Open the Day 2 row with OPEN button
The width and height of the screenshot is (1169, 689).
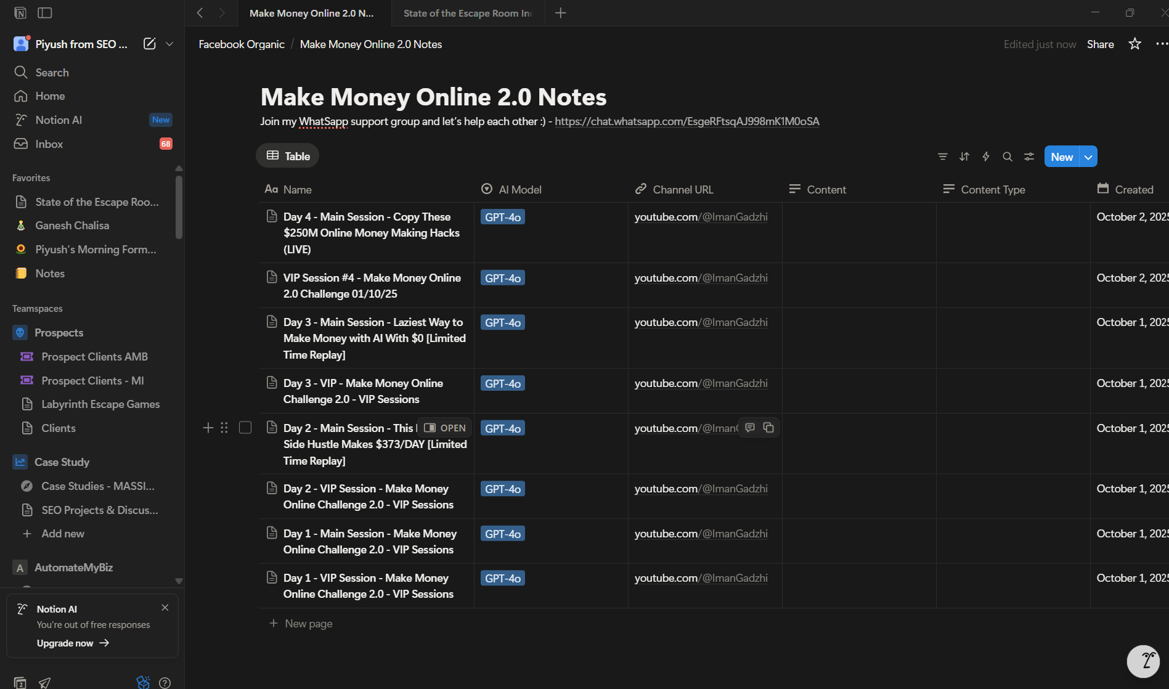pyautogui.click(x=445, y=428)
